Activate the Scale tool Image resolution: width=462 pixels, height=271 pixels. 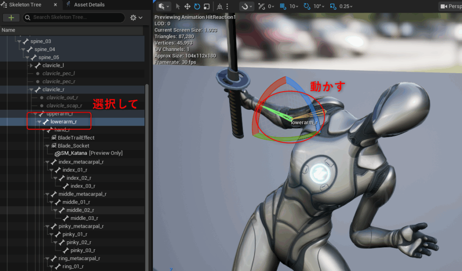click(206, 6)
